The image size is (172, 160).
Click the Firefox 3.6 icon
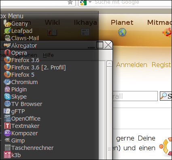click(7, 60)
